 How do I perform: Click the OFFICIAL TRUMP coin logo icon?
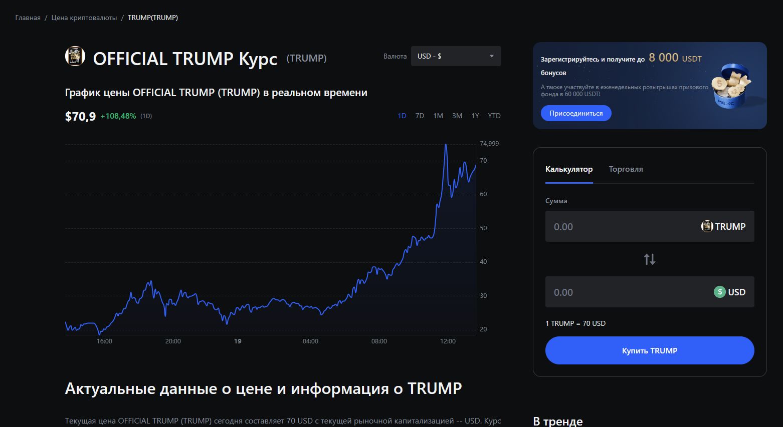(75, 56)
